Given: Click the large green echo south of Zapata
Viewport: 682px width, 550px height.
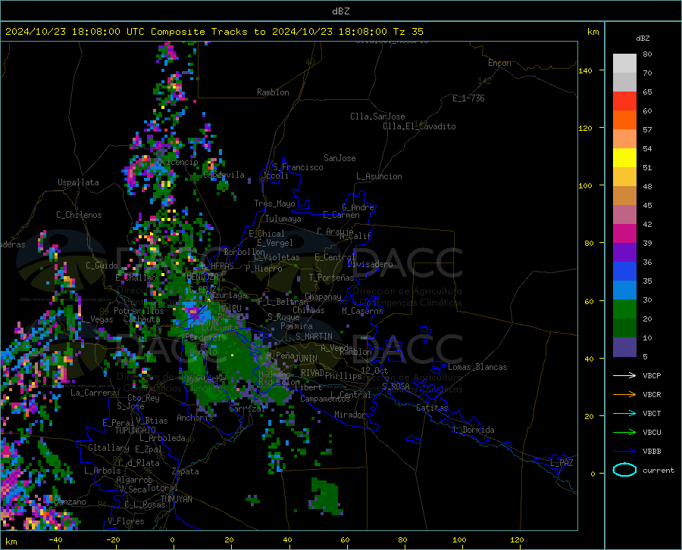Looking at the screenshot, I should (325, 495).
